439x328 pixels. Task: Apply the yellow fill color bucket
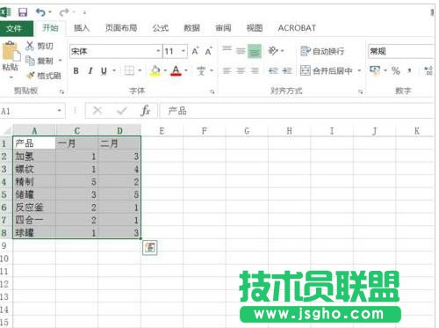click(155, 70)
